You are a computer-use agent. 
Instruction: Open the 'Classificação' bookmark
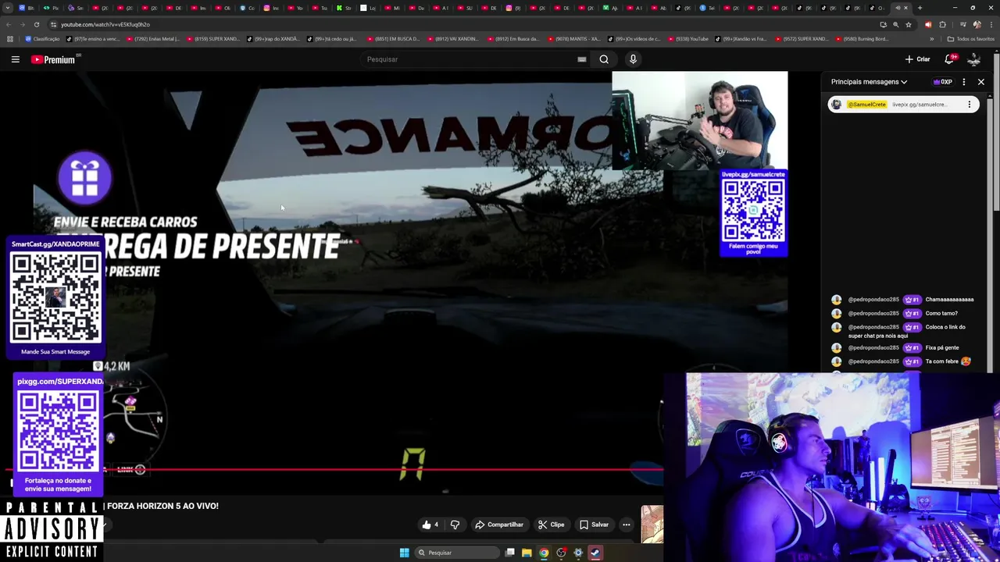pos(42,39)
